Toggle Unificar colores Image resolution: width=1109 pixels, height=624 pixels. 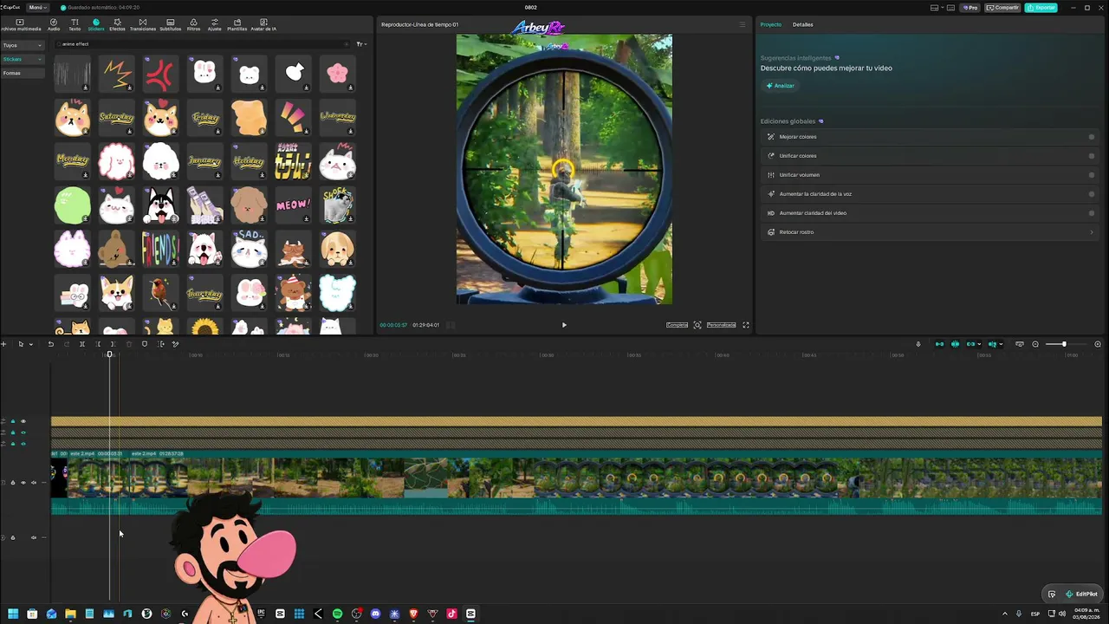click(x=1092, y=156)
